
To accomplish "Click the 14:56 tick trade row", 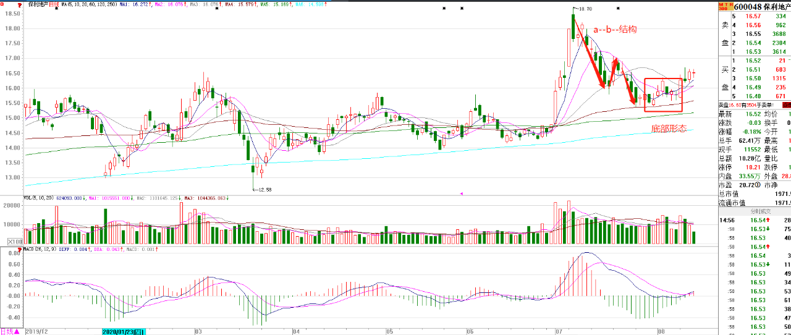I will coord(755,220).
